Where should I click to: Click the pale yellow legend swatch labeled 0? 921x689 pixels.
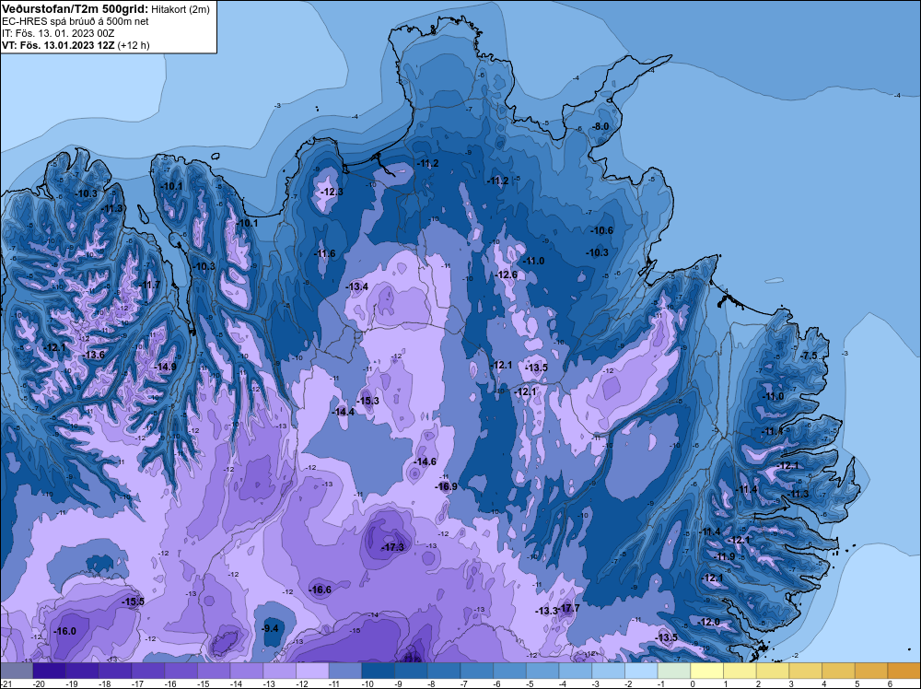(x=707, y=671)
